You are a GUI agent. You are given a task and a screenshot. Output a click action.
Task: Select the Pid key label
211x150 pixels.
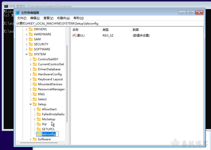click(x=44, y=124)
